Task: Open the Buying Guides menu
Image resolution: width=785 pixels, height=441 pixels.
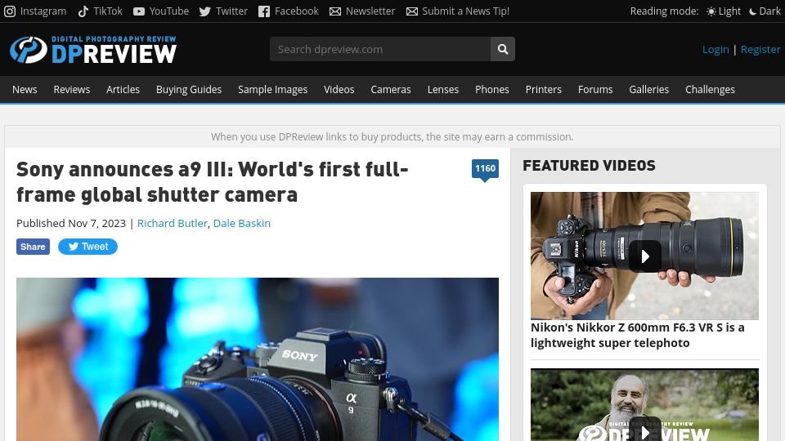Action: click(x=189, y=90)
